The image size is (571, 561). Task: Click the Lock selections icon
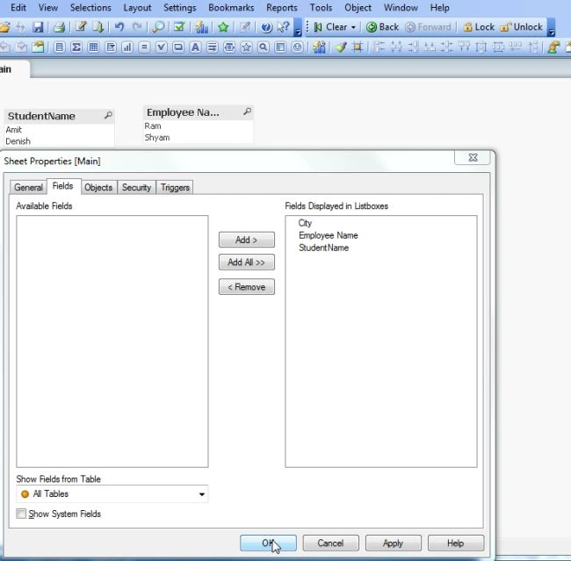coord(479,27)
